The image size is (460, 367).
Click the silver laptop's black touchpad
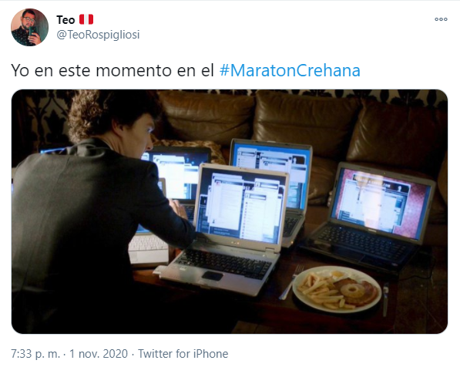pos(213,276)
